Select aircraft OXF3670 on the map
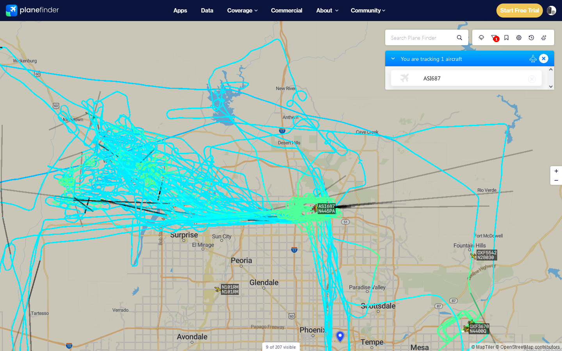Image resolution: width=562 pixels, height=351 pixels. (466, 329)
